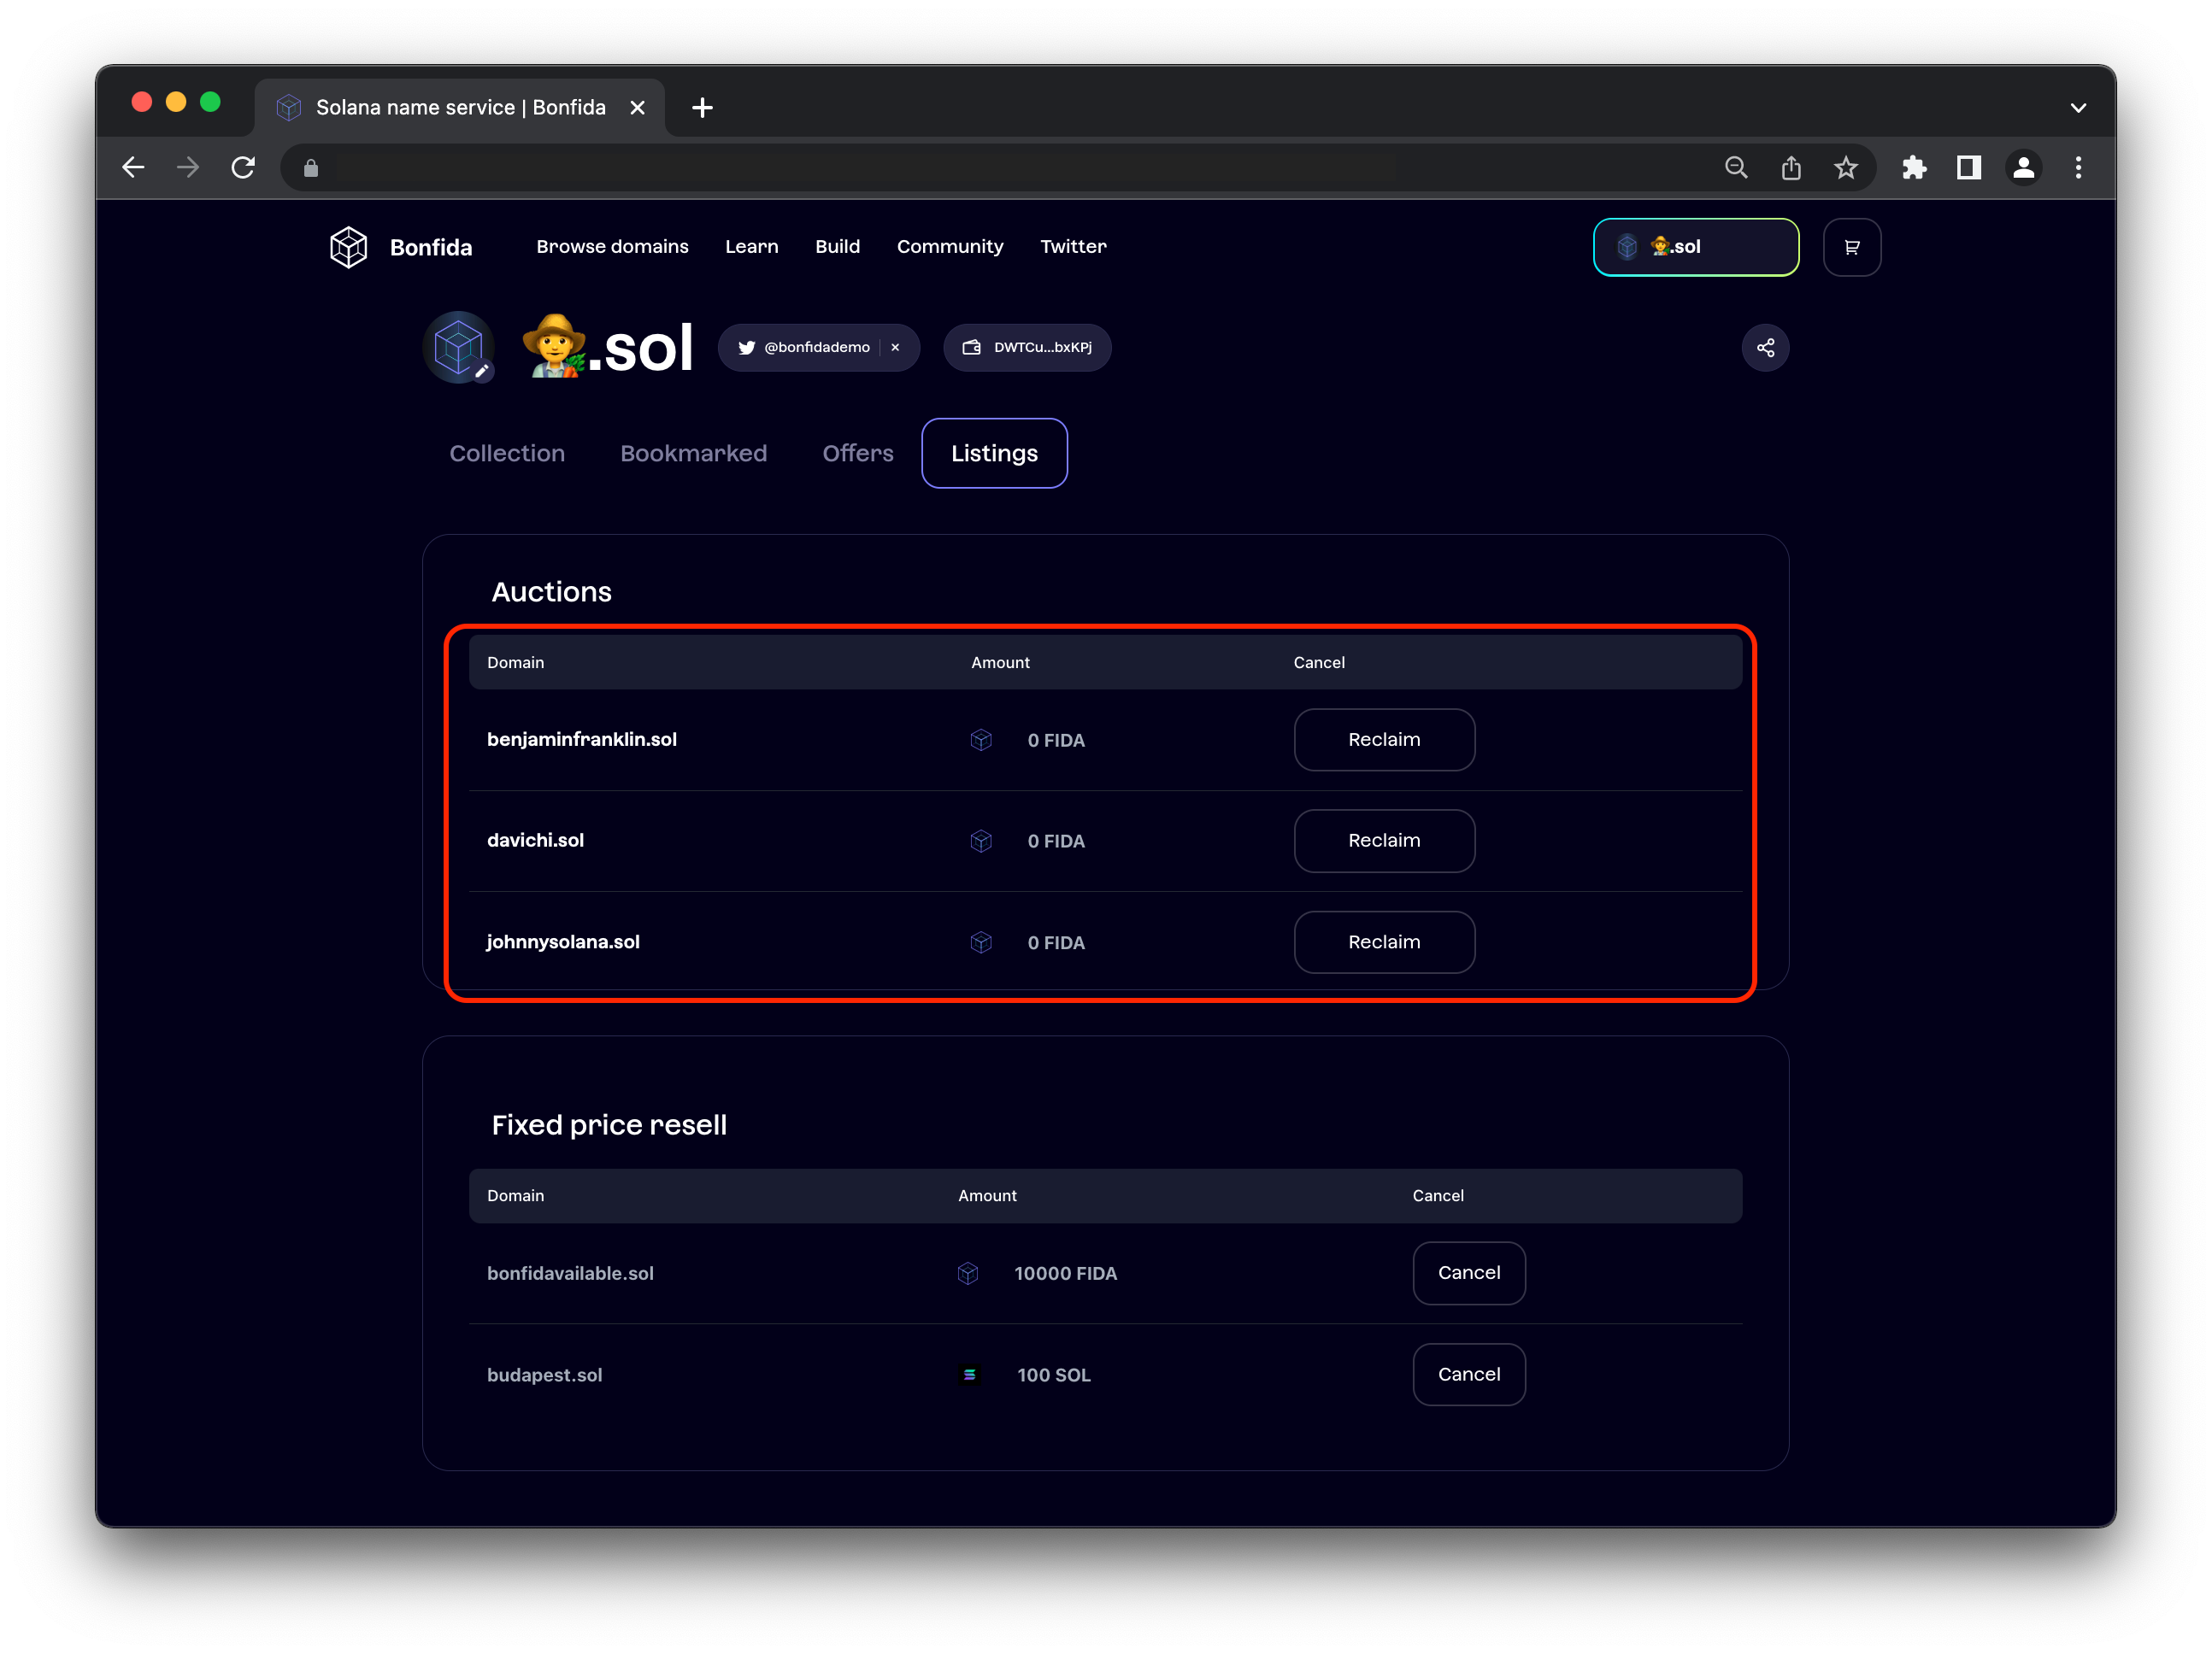Click the Bonfida brand name
The image size is (2212, 1654).
click(431, 248)
